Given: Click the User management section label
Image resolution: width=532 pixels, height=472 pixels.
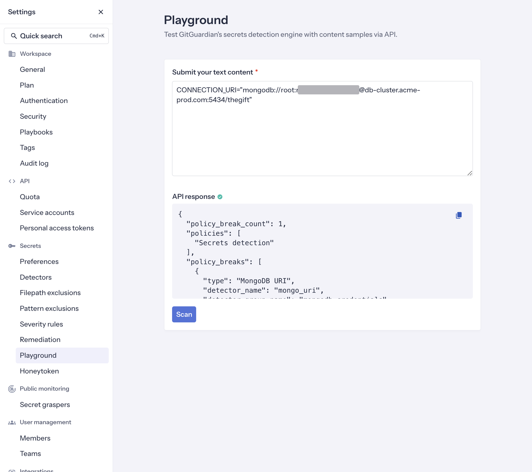Looking at the screenshot, I should click(x=45, y=422).
